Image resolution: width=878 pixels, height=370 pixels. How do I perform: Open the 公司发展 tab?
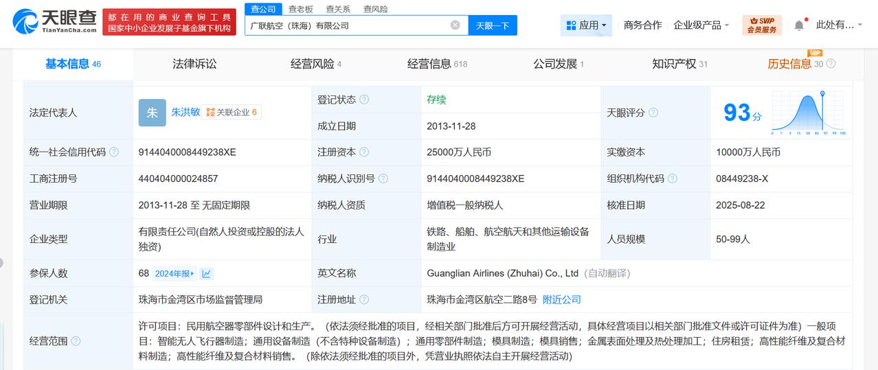(x=559, y=64)
